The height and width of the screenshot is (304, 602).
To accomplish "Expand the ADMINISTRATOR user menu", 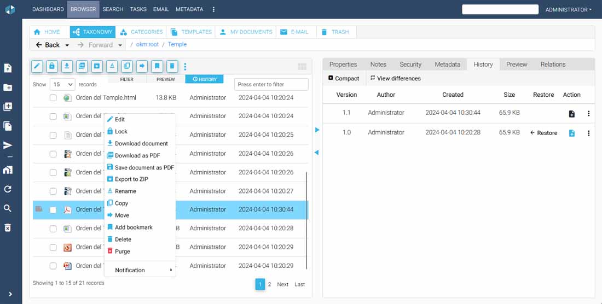I will click(568, 9).
